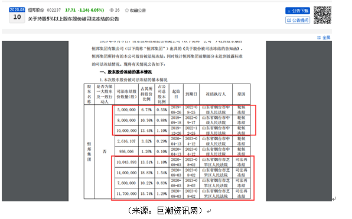Image resolution: width=352 pixels, height=219 pixels.
Task: Click percentage cell 15.74%
Action: tap(146, 194)
